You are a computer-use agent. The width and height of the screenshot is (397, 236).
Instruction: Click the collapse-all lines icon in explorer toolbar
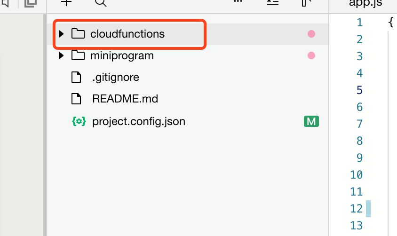coord(273,2)
